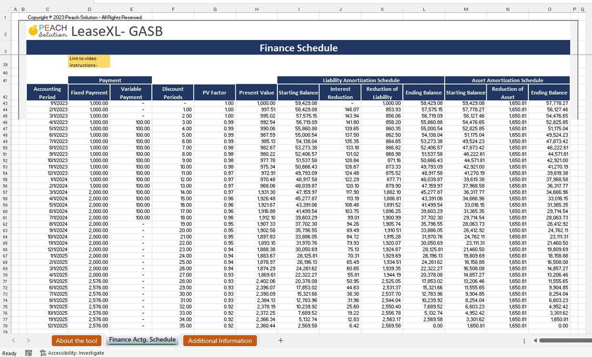Image resolution: width=592 pixels, height=357 pixels.
Task: Open the Additional Information sheet tab
Action: 220,341
